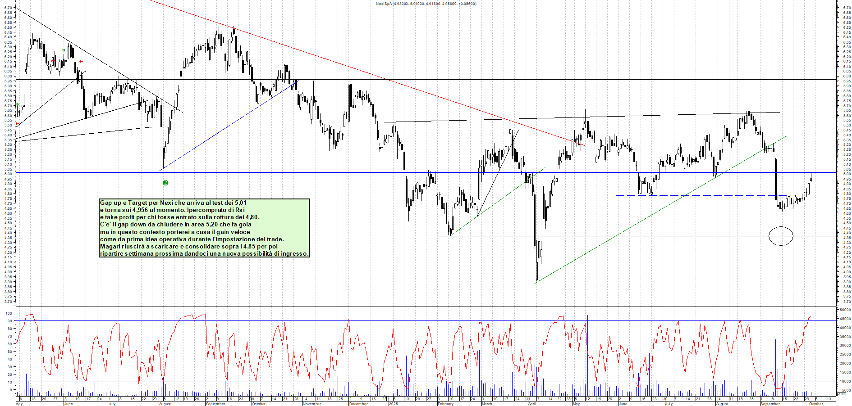This screenshot has height=406, width=852.
Task: Click the February label on the time axis
Action: tap(445, 404)
